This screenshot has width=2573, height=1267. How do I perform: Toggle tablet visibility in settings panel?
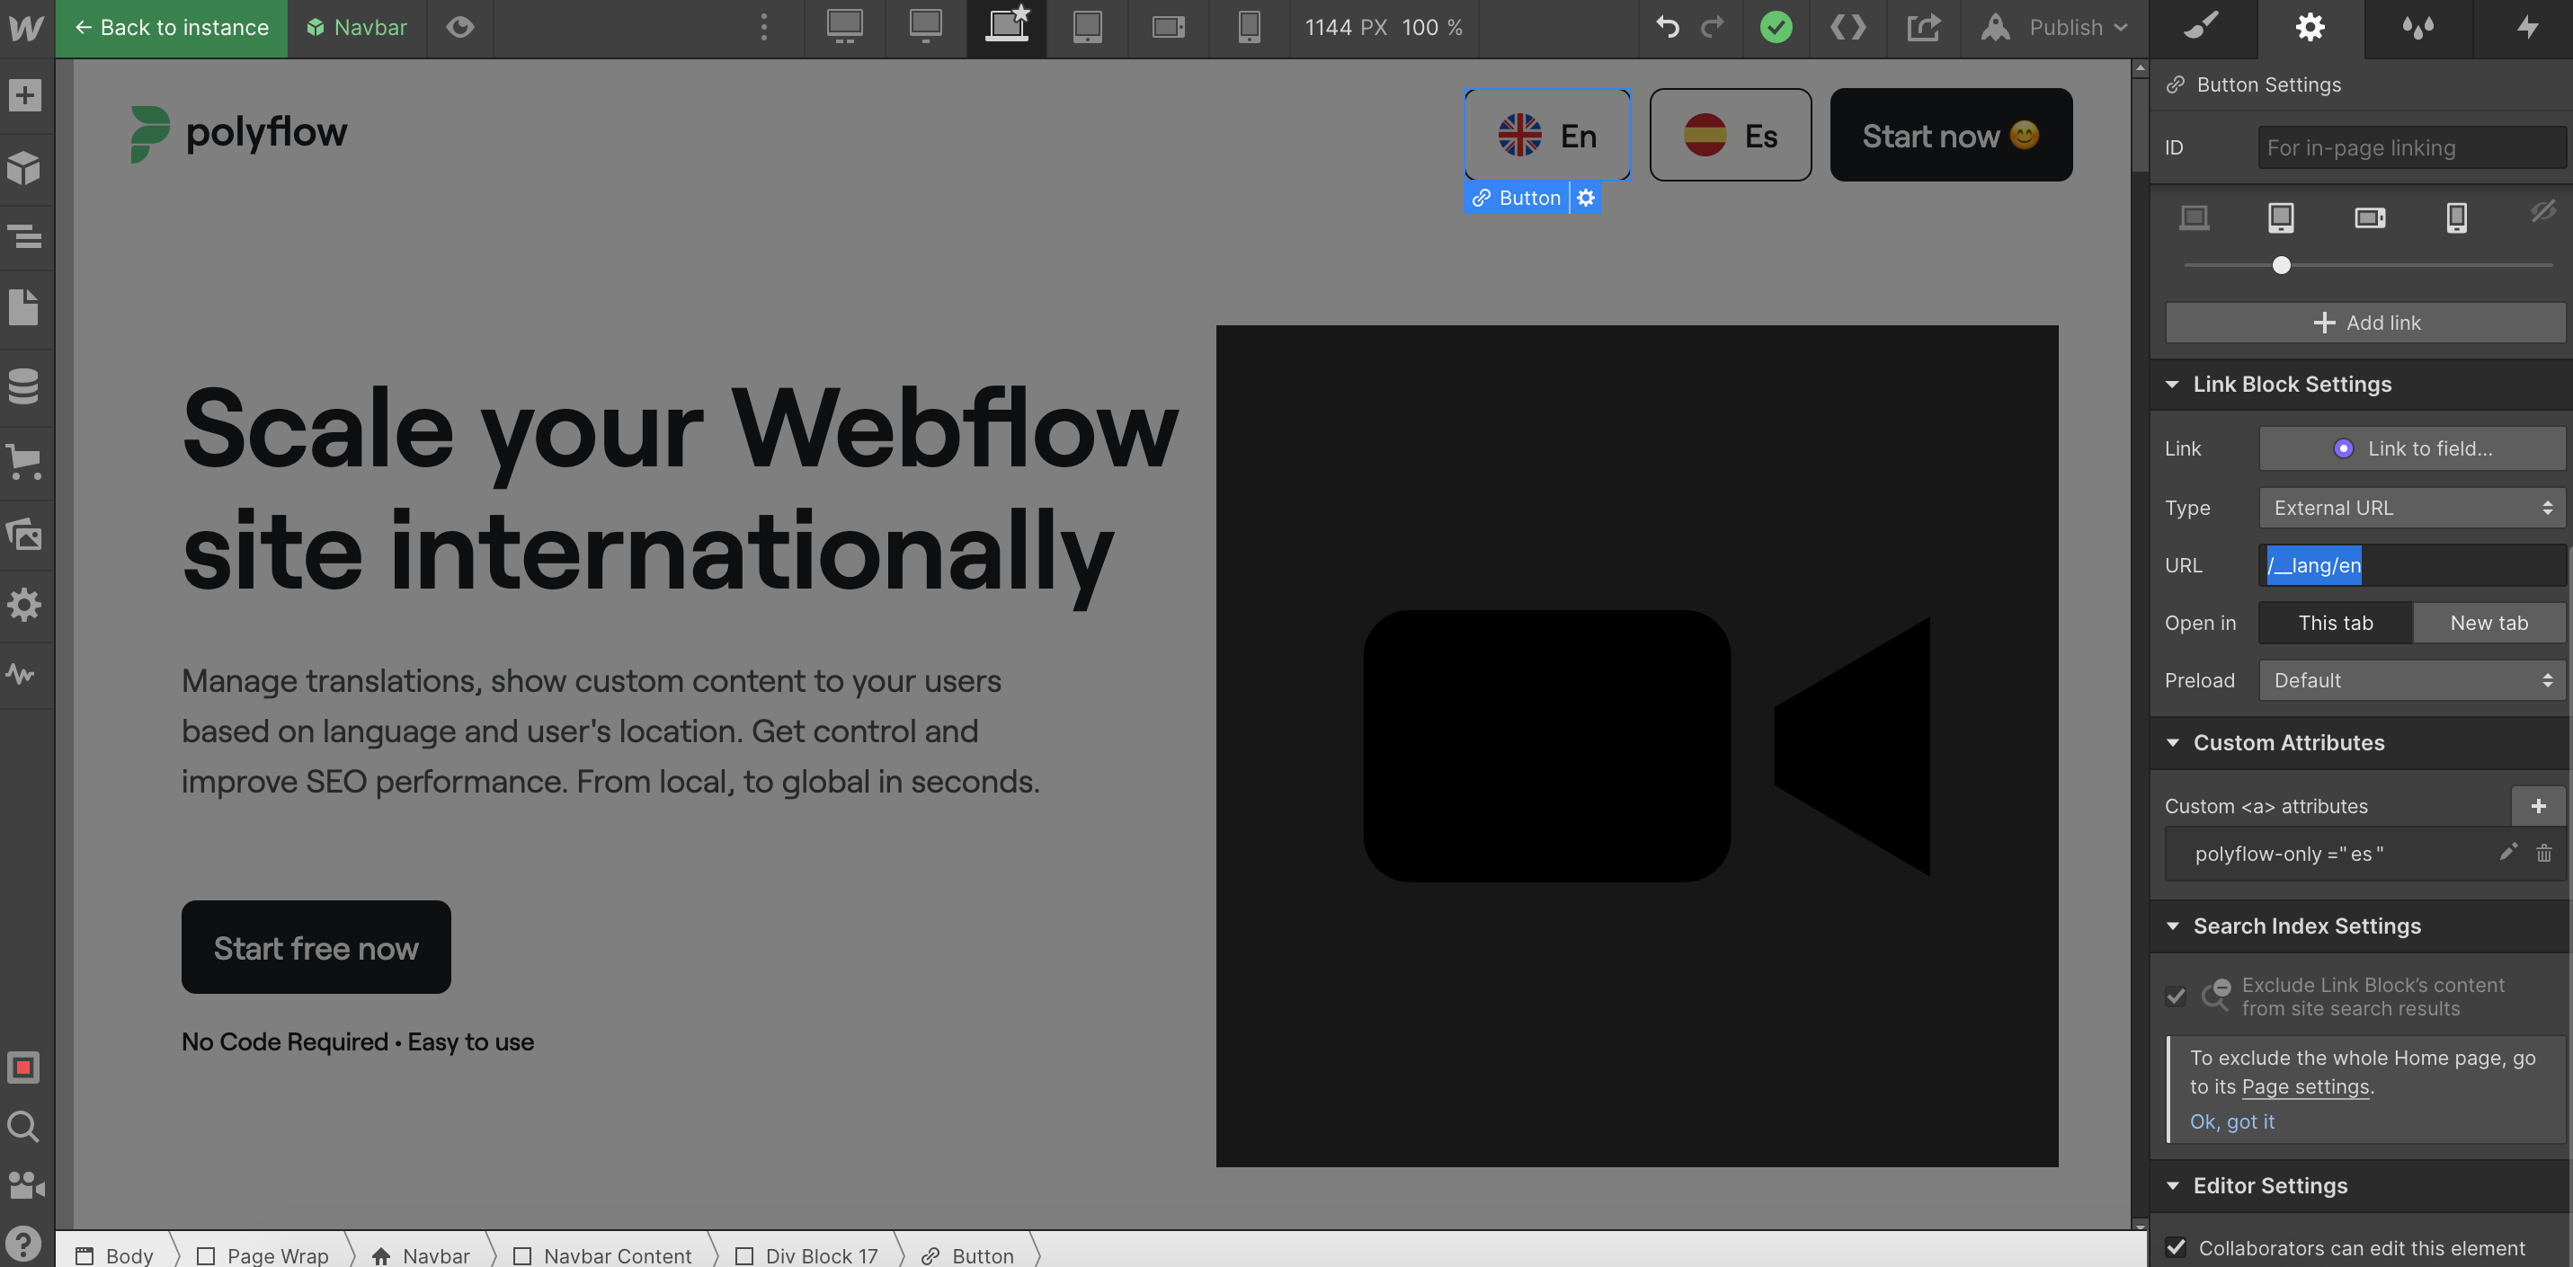pyautogui.click(x=2280, y=217)
